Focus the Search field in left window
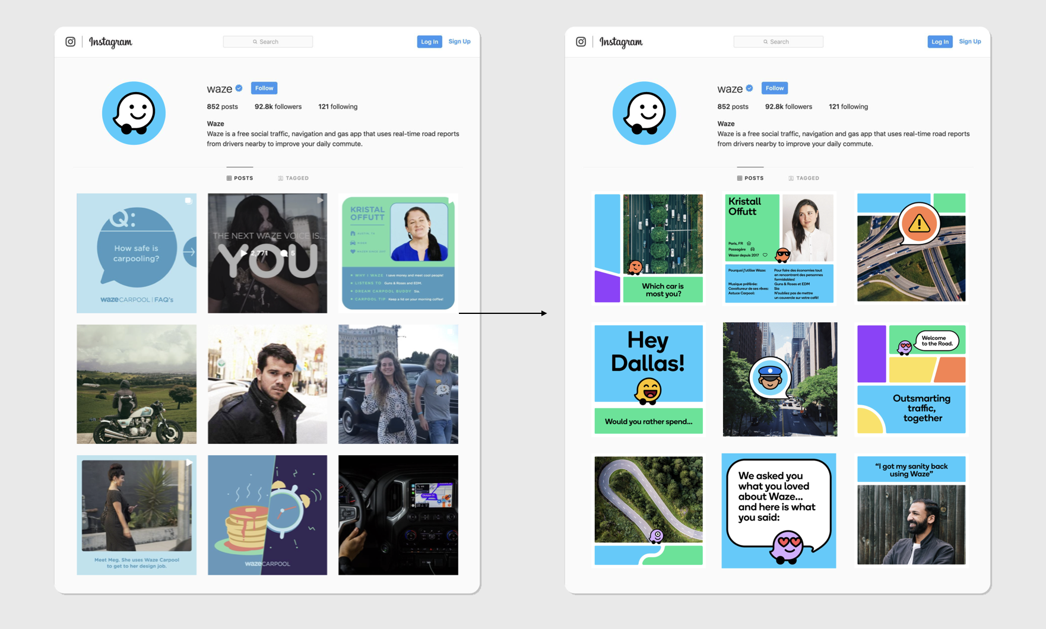This screenshot has width=1046, height=629. (268, 42)
